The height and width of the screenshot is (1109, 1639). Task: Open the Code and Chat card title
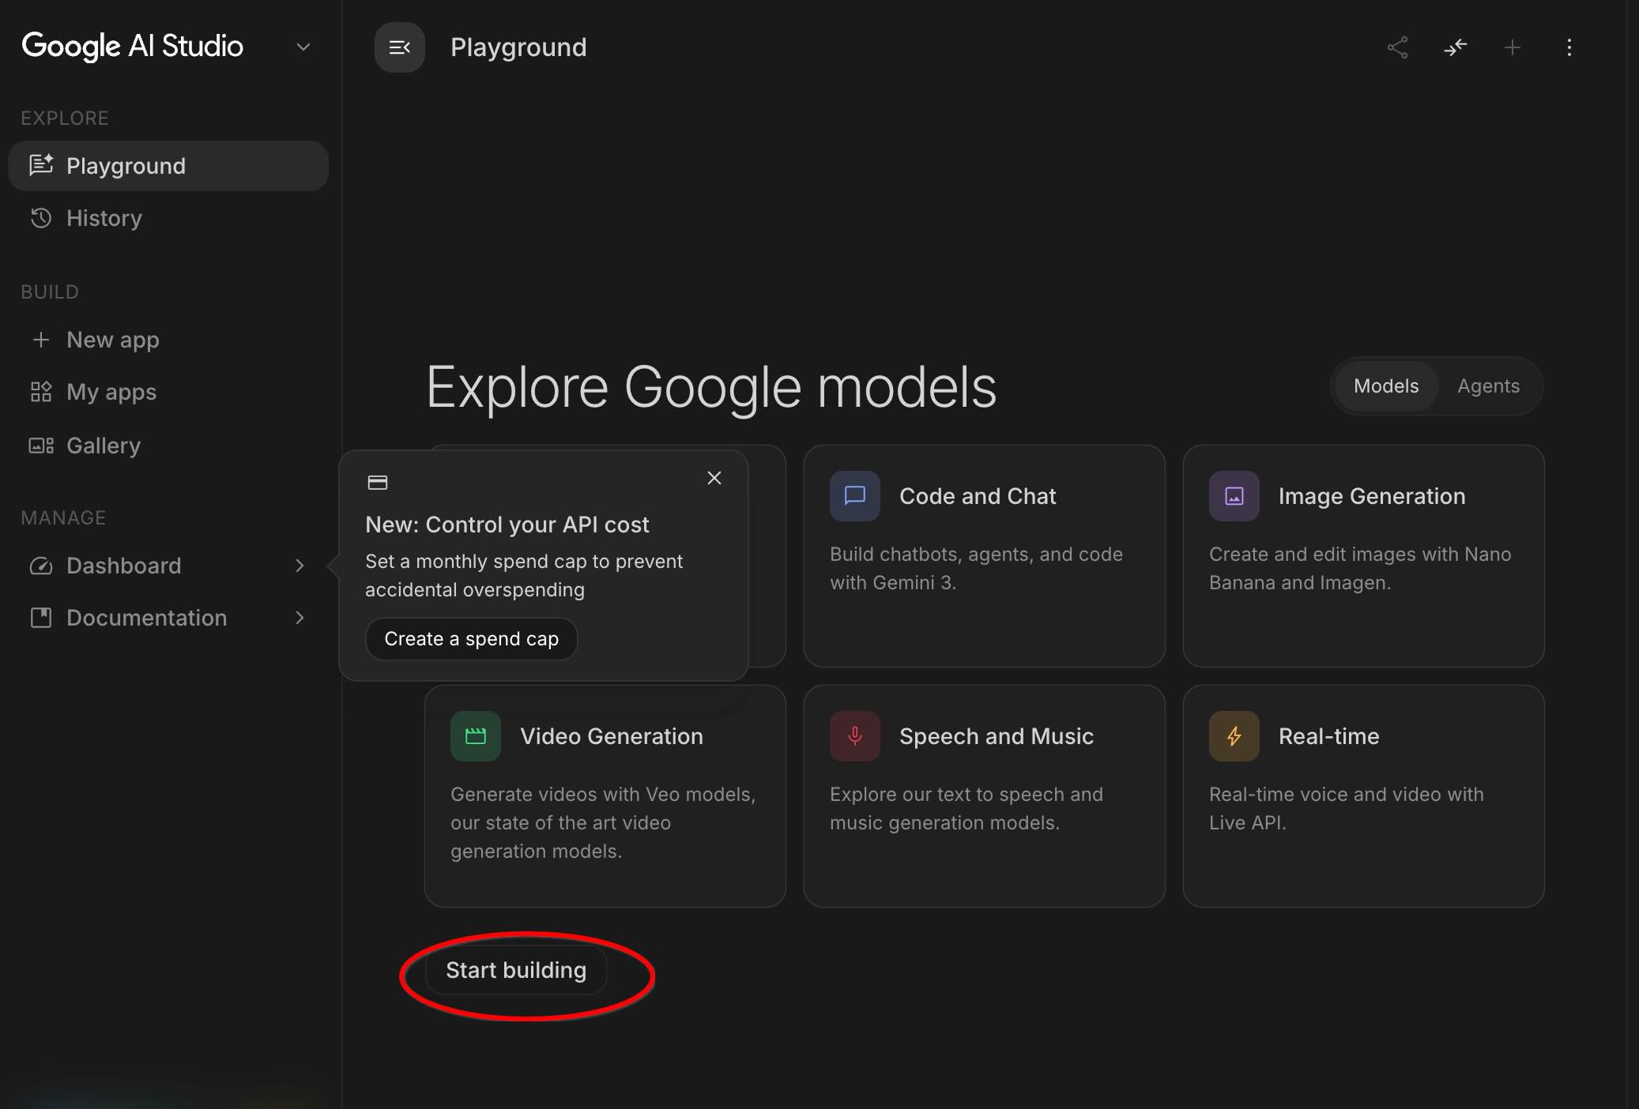click(978, 496)
